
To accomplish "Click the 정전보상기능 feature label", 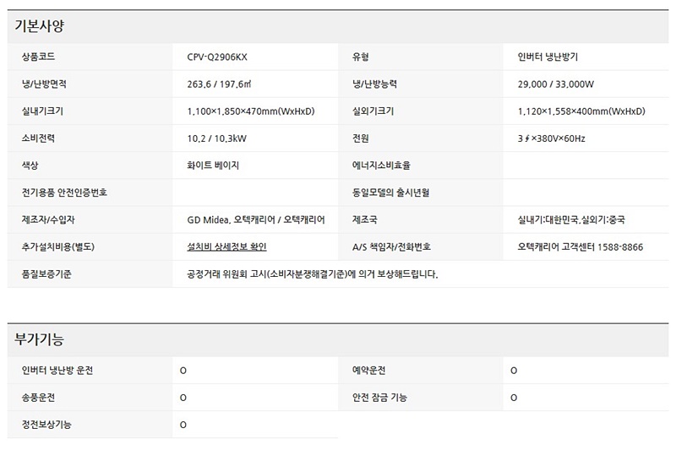I will click(x=46, y=424).
